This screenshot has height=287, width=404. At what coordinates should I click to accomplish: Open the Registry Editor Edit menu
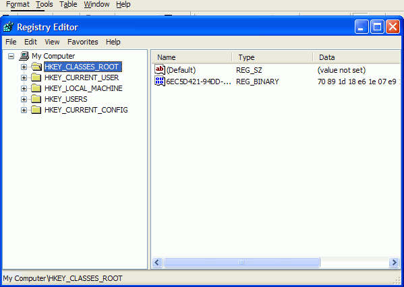tap(30, 42)
